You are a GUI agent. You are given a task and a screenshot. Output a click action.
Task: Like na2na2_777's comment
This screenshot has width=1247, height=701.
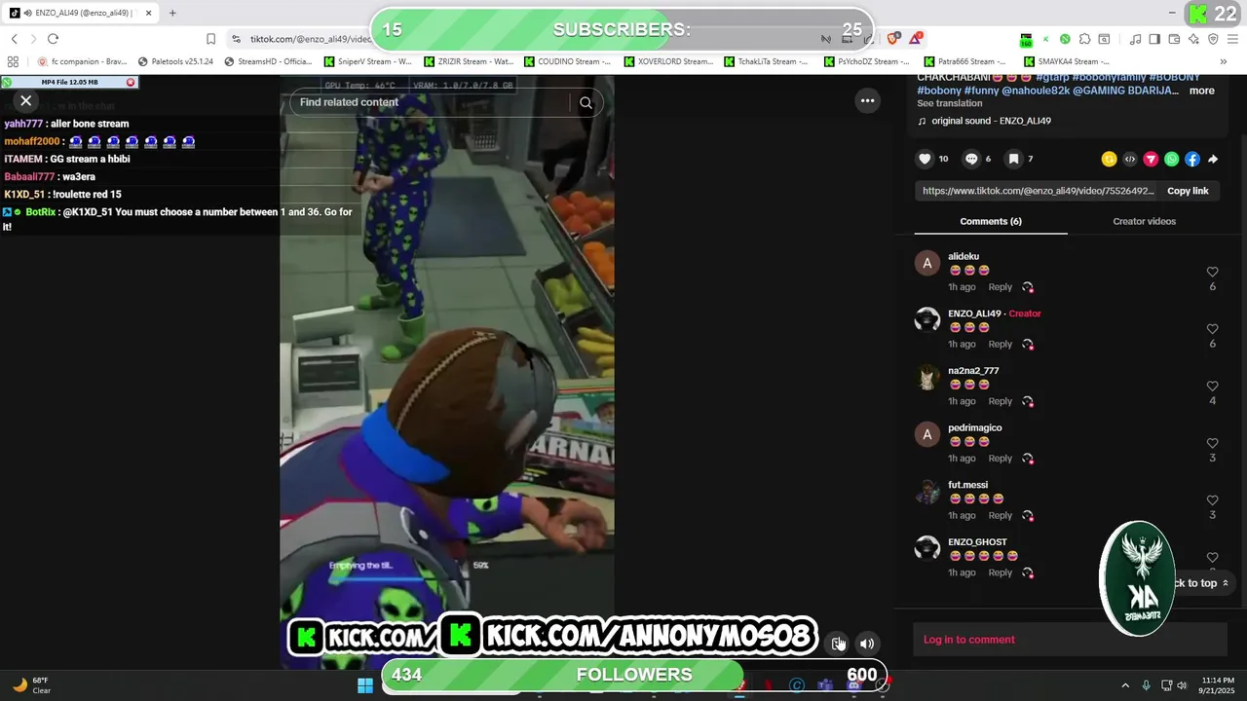[x=1212, y=387]
